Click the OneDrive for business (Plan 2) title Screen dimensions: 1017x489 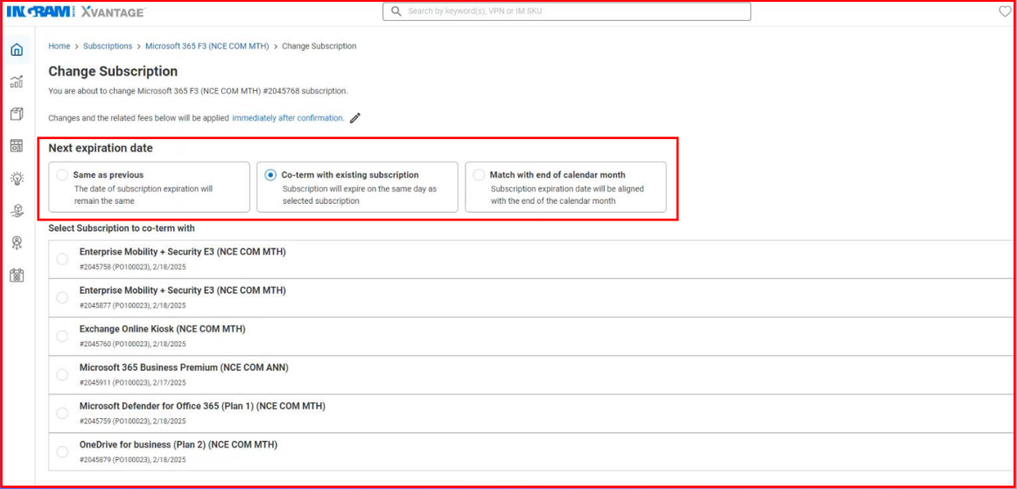pyautogui.click(x=179, y=444)
